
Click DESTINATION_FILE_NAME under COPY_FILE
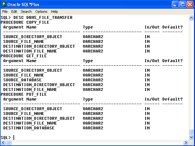point(30,51)
